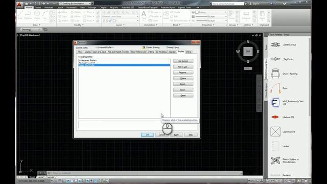Open the Online tab in Options

click(x=189, y=52)
